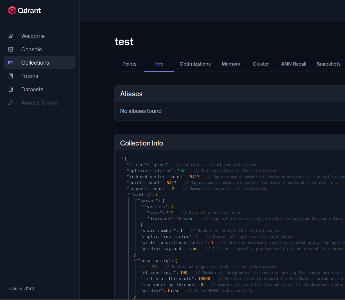345x300 pixels.
Task: Open Welcome via rocket icon
Action: coord(11,36)
